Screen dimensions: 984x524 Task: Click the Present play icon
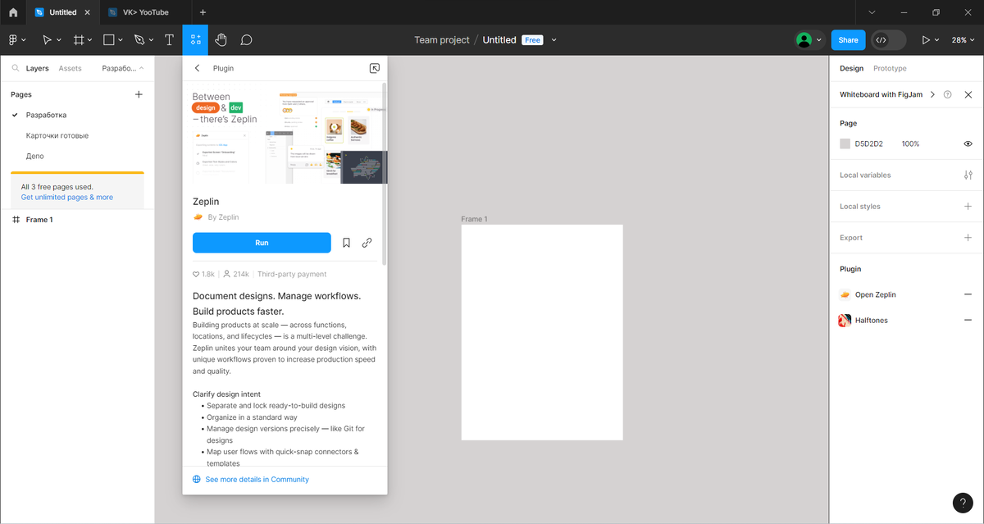click(927, 39)
